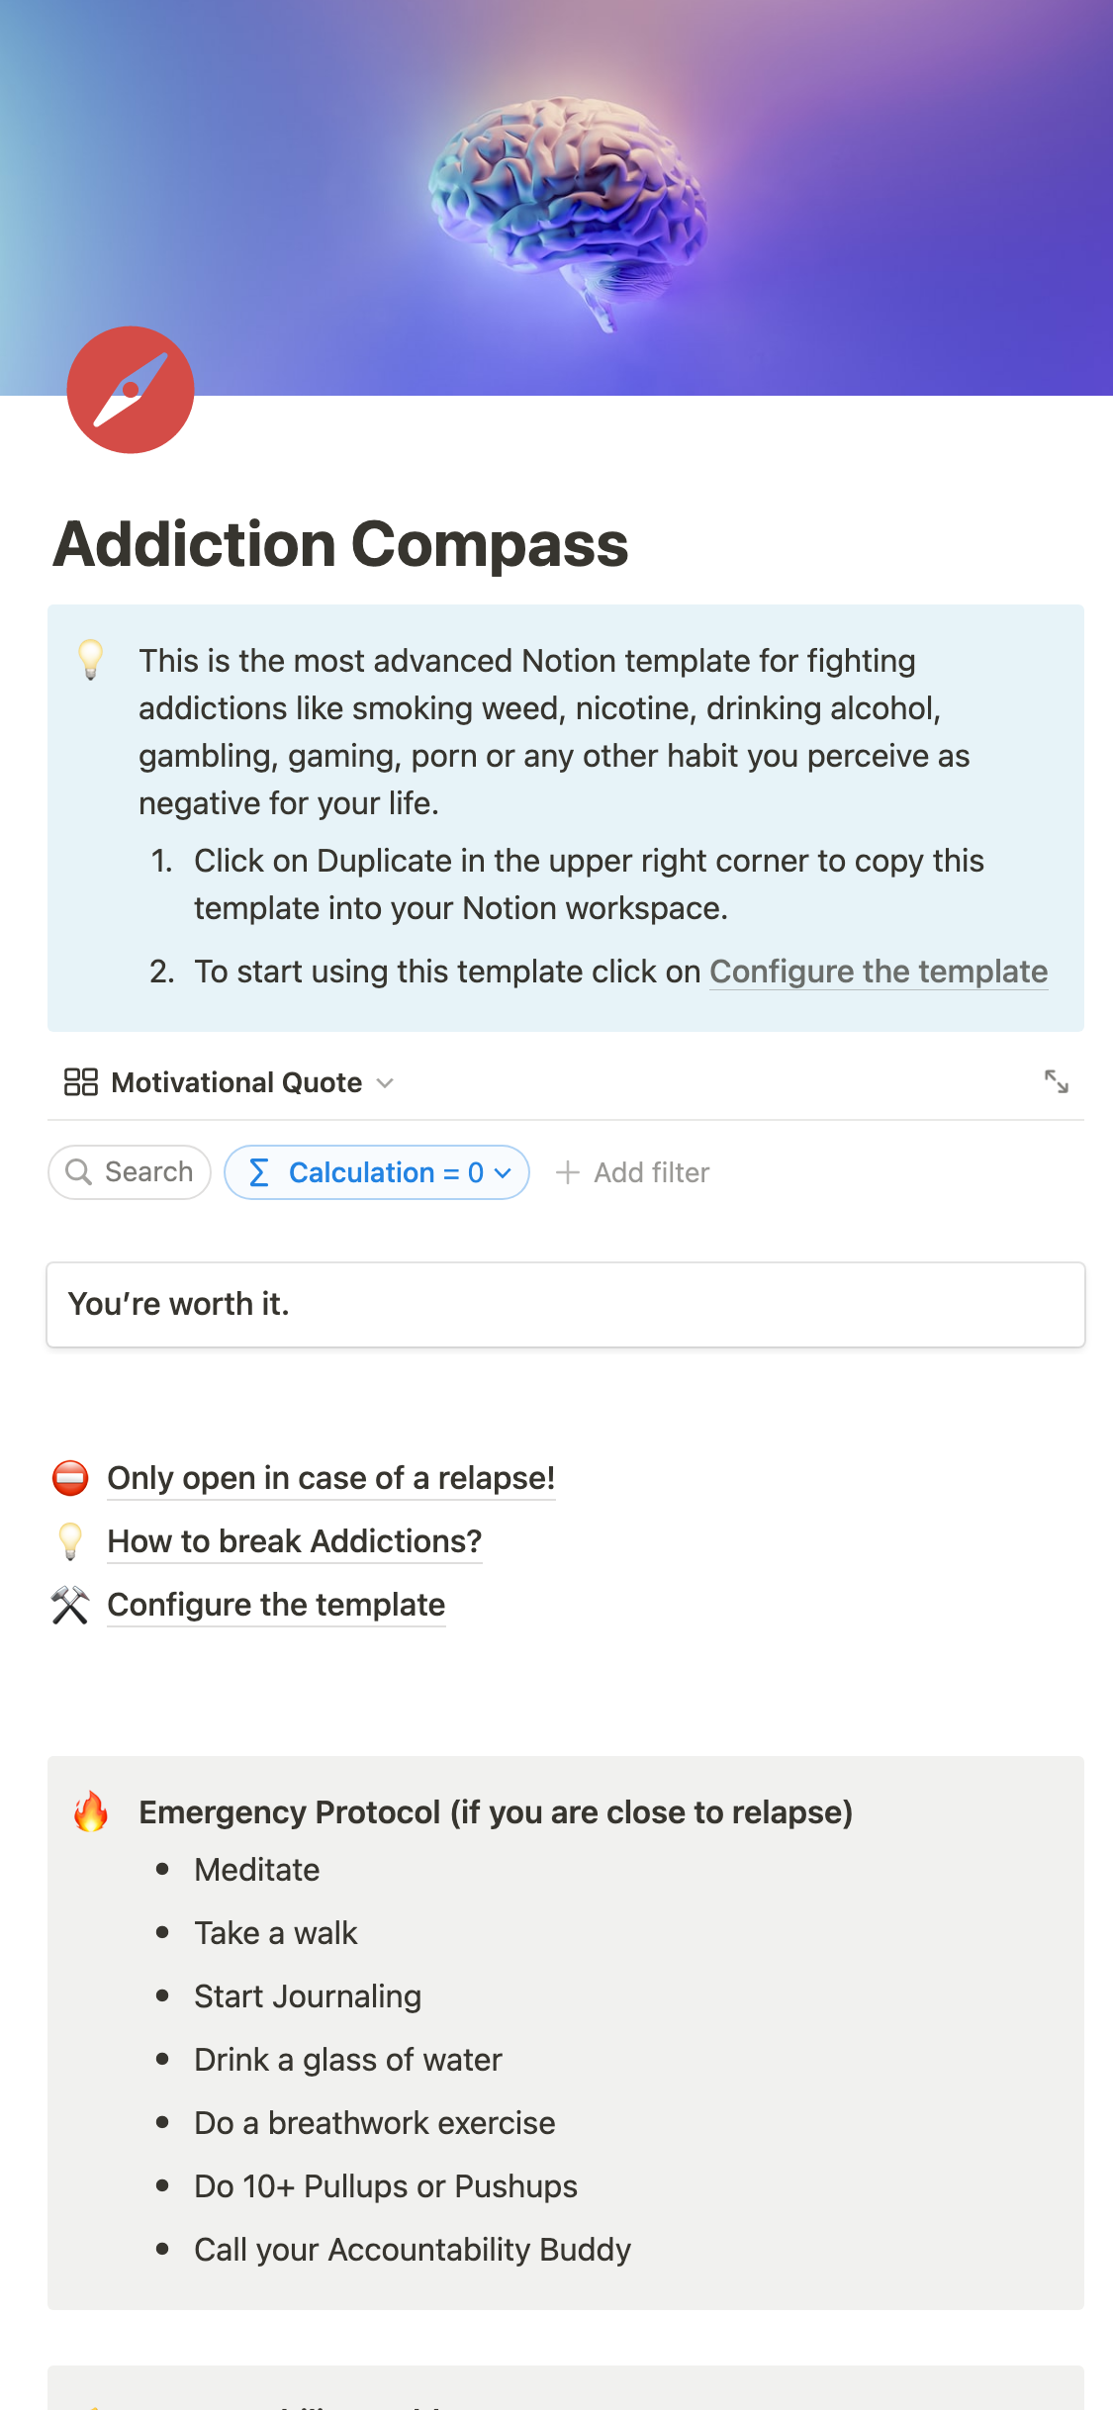Open 'Only open in case of a relapse!' page
Viewport: 1113px width, 2410px height.
[x=330, y=1478]
